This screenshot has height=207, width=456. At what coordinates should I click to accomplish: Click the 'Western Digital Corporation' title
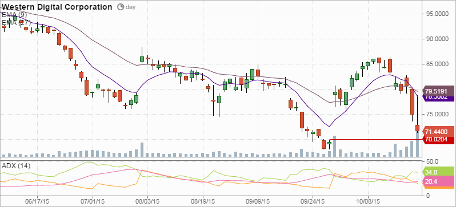(x=57, y=7)
